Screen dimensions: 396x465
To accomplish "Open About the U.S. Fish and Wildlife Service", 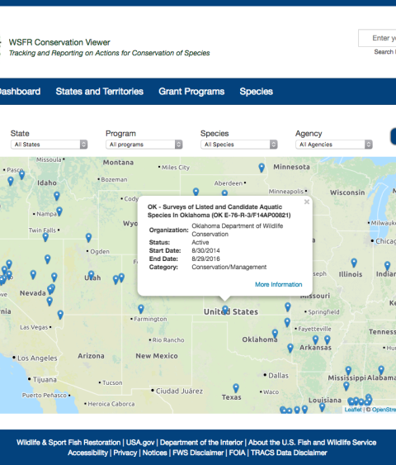I will click(x=312, y=443).
